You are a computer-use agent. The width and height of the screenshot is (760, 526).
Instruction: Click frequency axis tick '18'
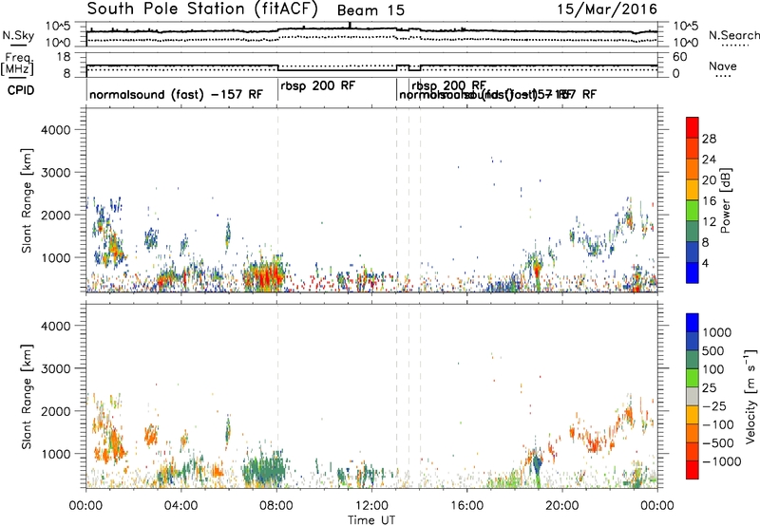[64, 57]
